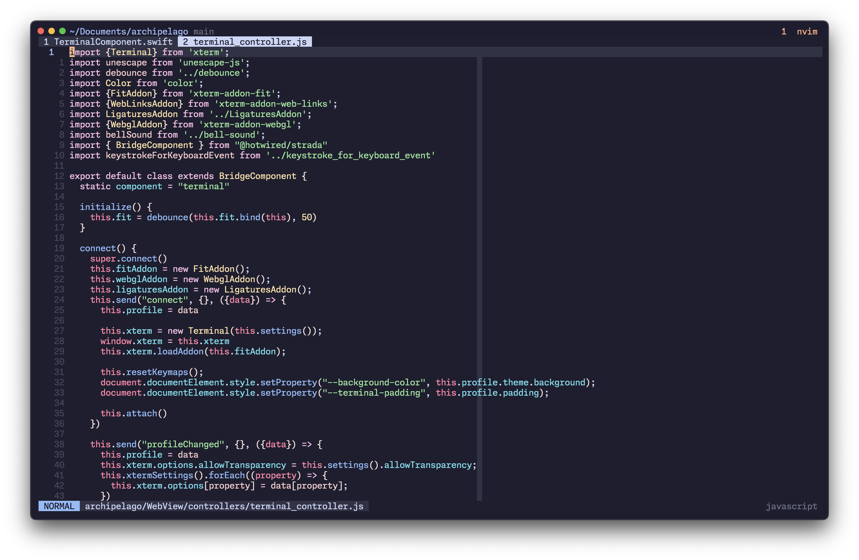859x560 pixels.
Task: Click on the connect() method definition
Action: point(98,248)
